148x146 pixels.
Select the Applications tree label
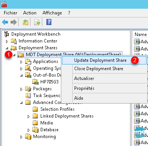(x=46, y=61)
